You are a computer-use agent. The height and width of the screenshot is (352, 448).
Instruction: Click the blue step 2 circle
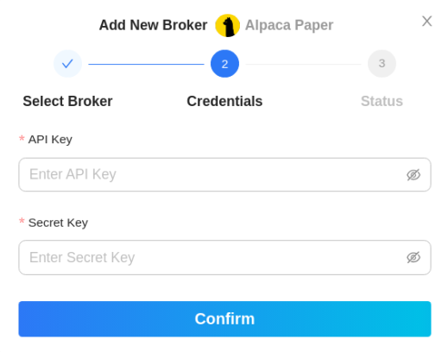pyautogui.click(x=224, y=64)
